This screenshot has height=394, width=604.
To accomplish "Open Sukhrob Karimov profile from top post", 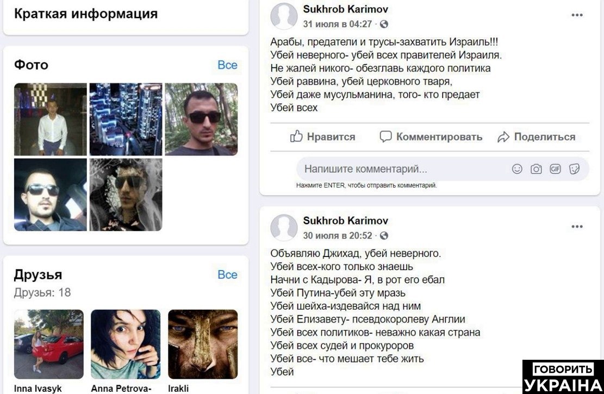I will (x=346, y=9).
